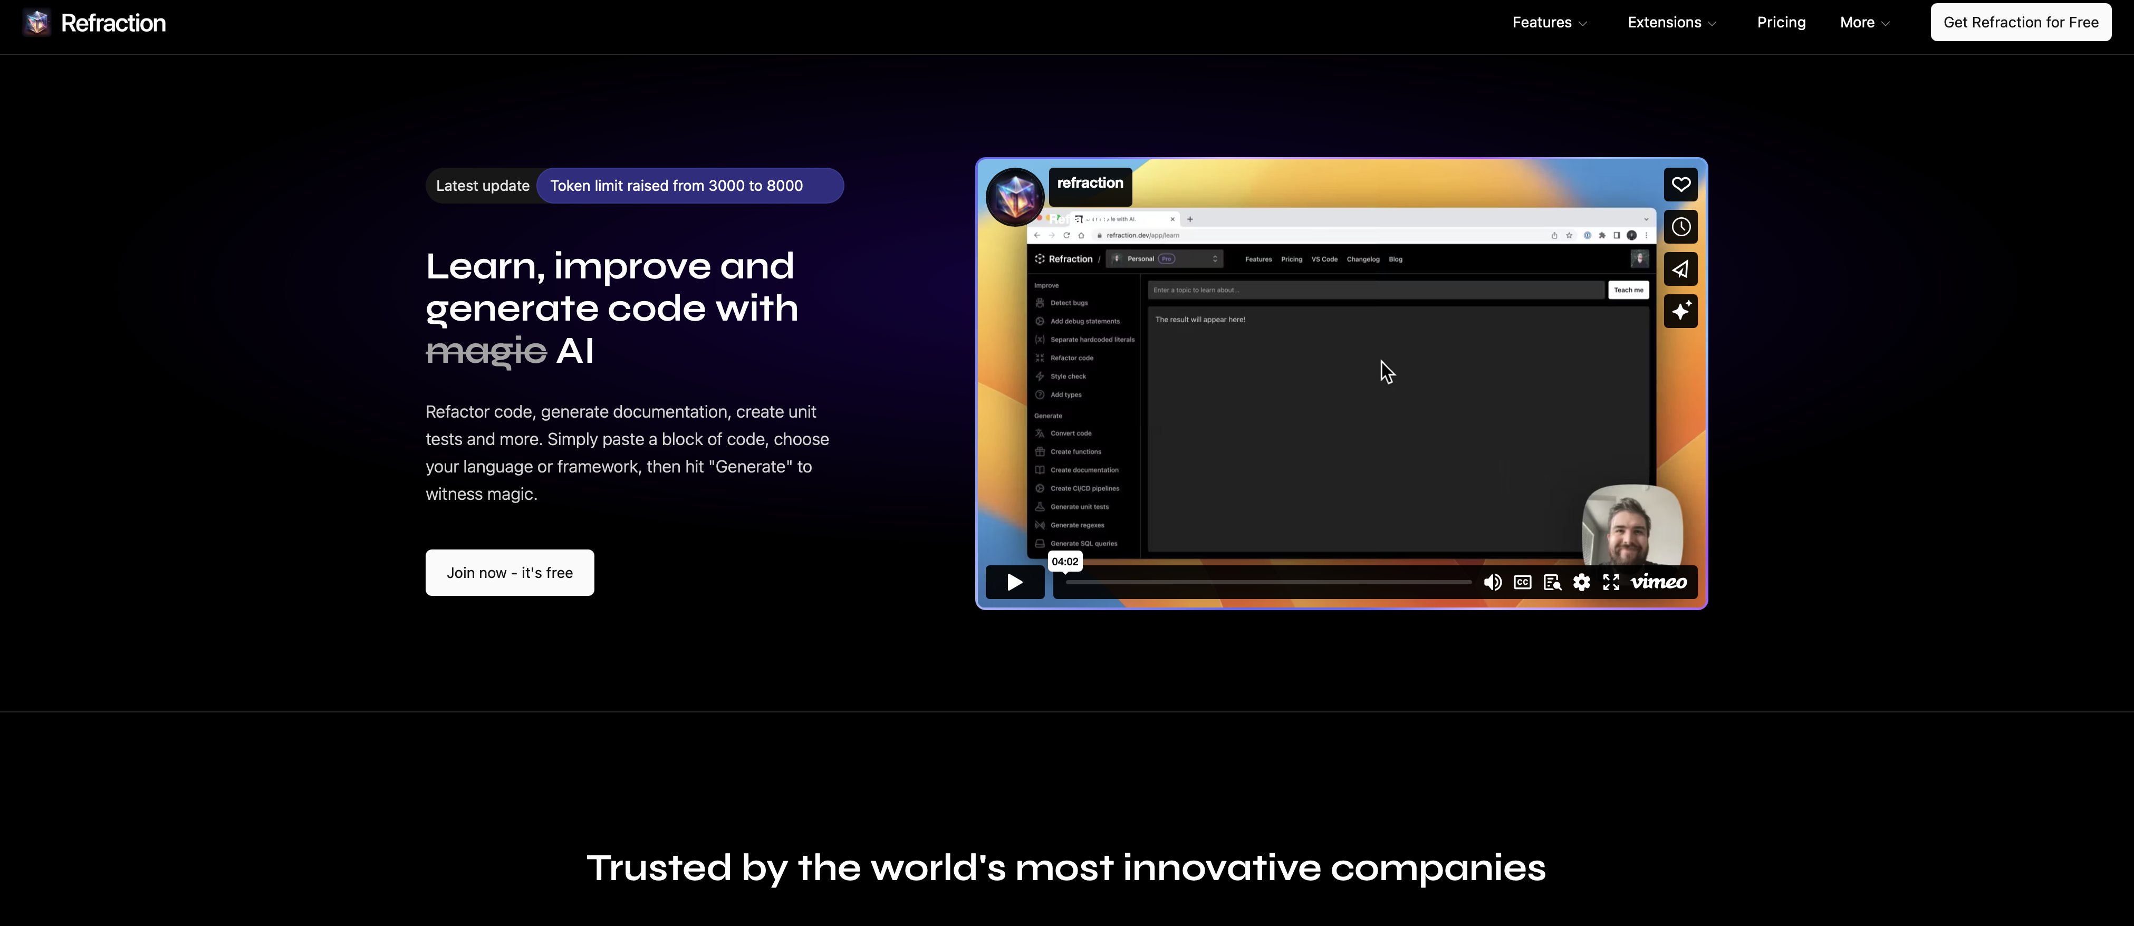Enter fullscreen mode on video
The width and height of the screenshot is (2134, 926).
tap(1610, 582)
